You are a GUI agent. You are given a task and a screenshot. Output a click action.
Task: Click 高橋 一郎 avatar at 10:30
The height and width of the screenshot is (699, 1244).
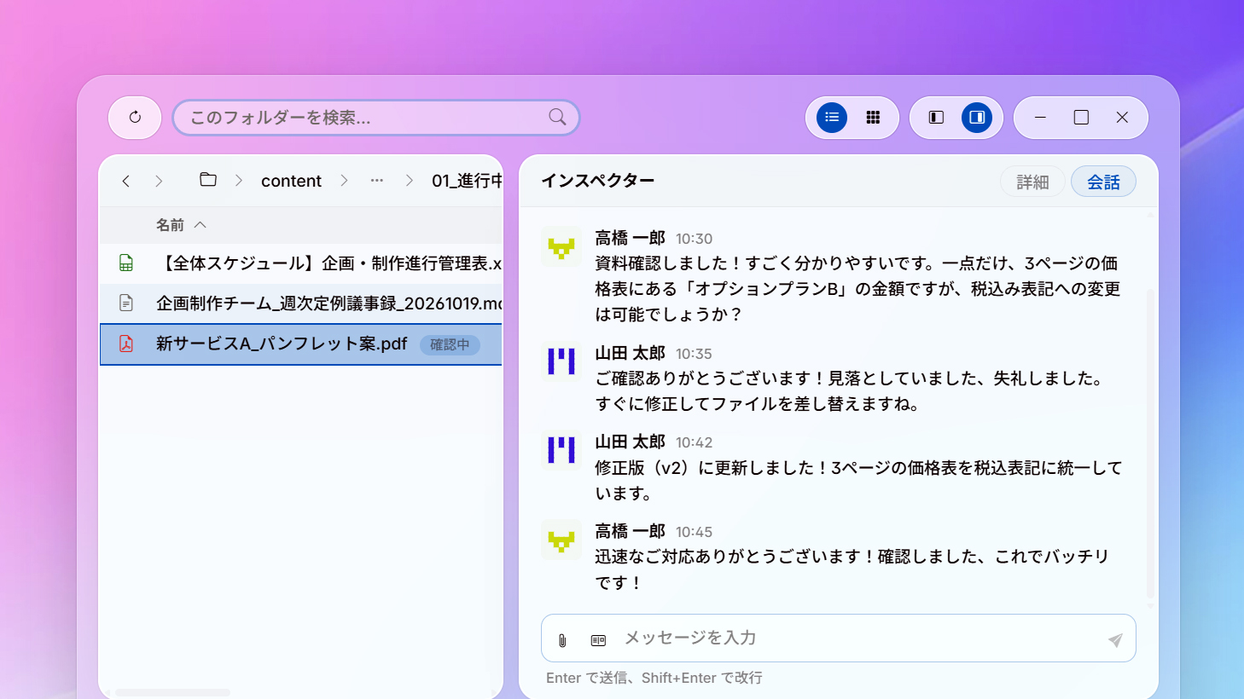click(x=561, y=247)
